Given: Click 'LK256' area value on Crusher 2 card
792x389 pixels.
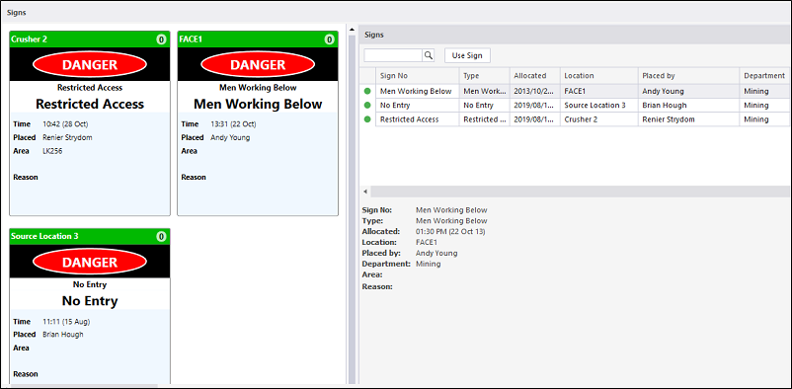Looking at the screenshot, I should coord(52,150).
